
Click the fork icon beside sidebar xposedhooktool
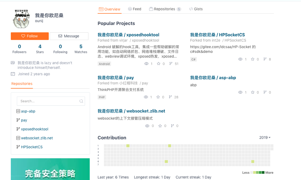click(18, 129)
